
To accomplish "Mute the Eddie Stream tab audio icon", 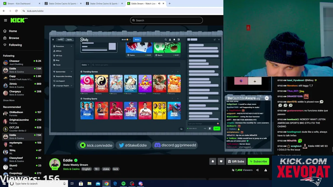I will pos(159,4).
